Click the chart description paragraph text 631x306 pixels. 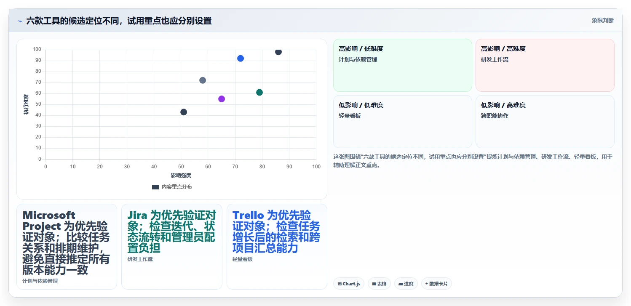coord(473,161)
